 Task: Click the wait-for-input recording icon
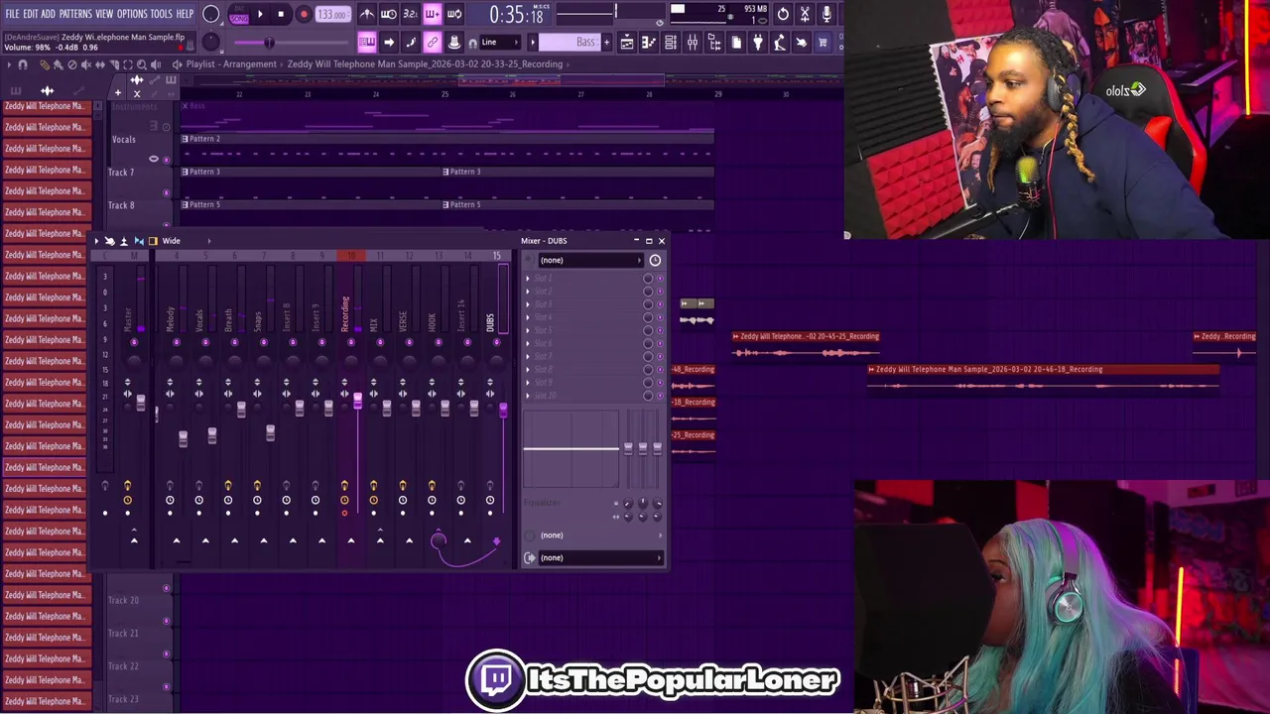389,14
